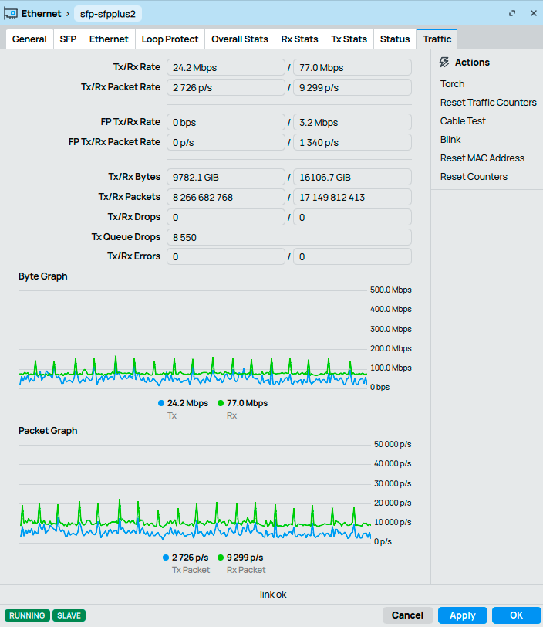The height and width of the screenshot is (627, 543).
Task: Click the Rx Packet Rate field 9 299 p/s
Action: [x=352, y=87]
